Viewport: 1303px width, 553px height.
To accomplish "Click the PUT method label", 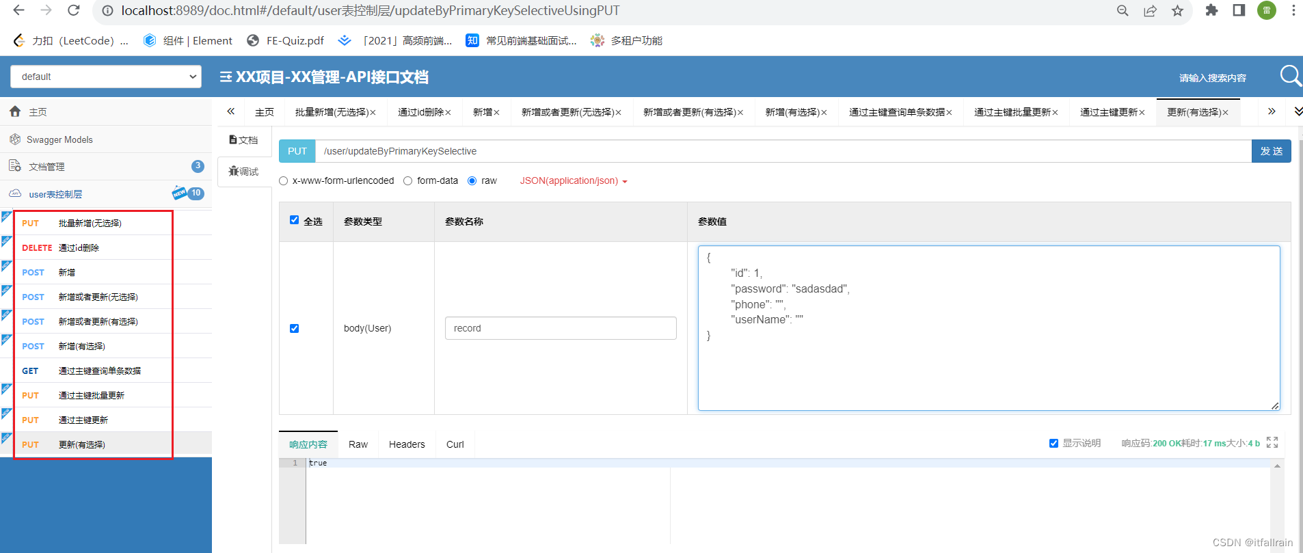I will click(x=297, y=151).
